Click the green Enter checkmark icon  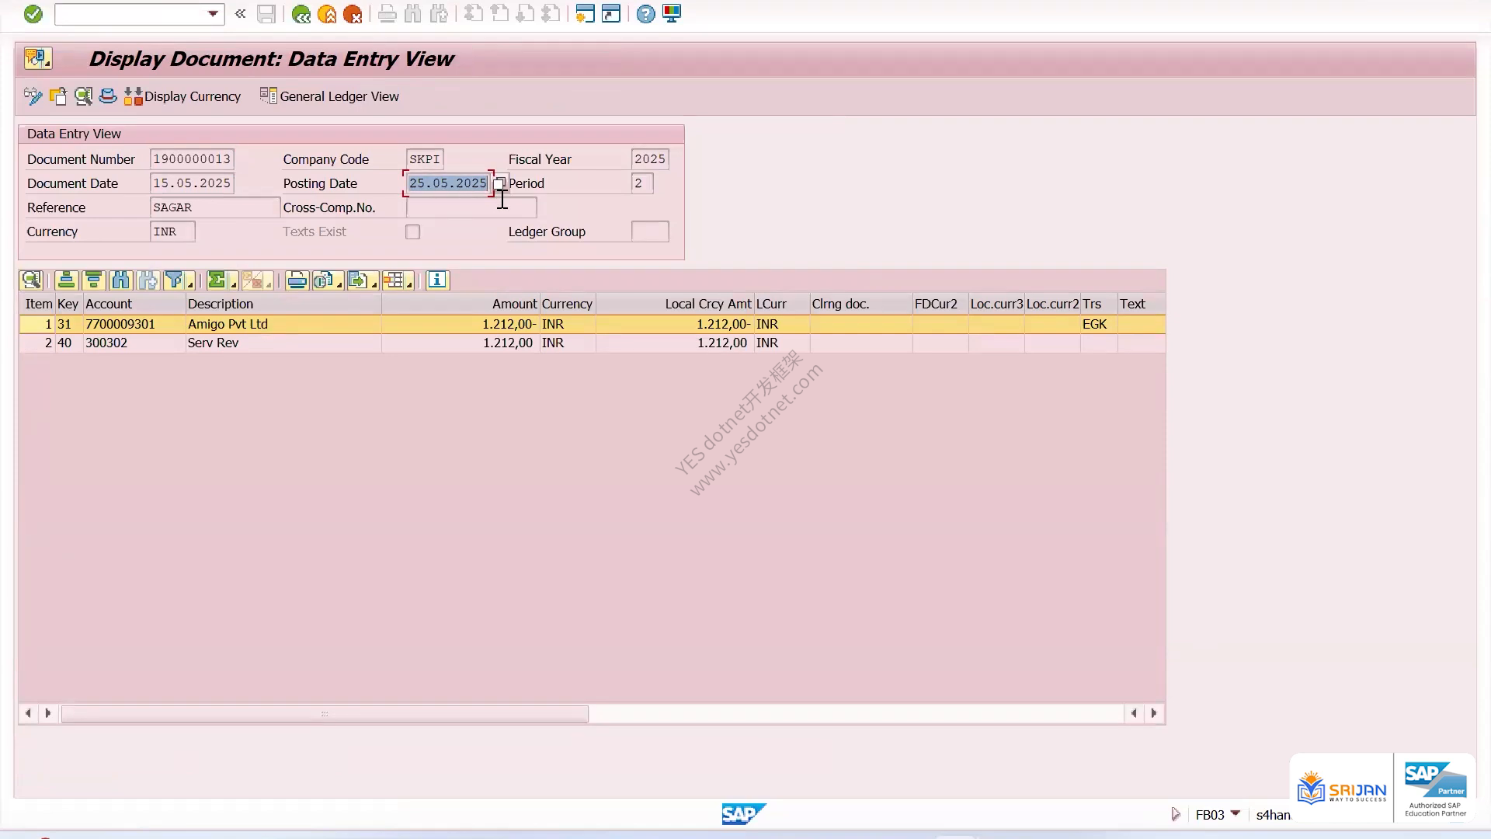[x=33, y=14]
